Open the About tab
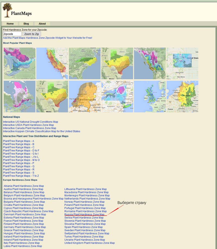 tap(42, 24)
